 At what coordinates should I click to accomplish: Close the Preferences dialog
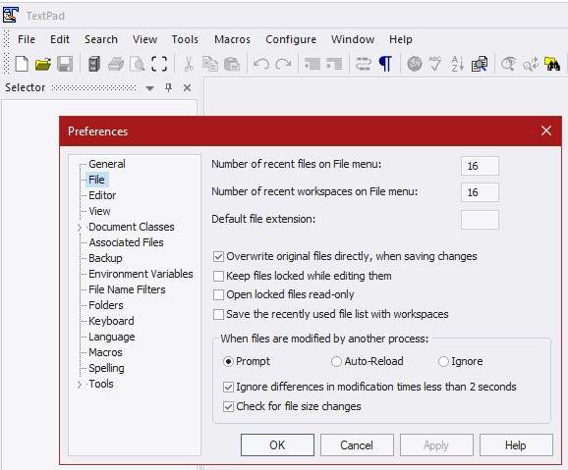[546, 131]
